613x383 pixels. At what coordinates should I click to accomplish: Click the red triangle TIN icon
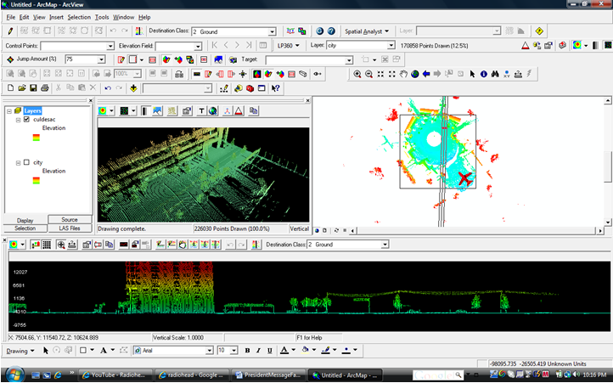point(526,46)
